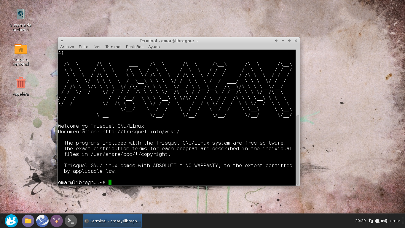The image size is (405, 228).
Task: Click the volume speaker icon
Action: tap(384, 221)
